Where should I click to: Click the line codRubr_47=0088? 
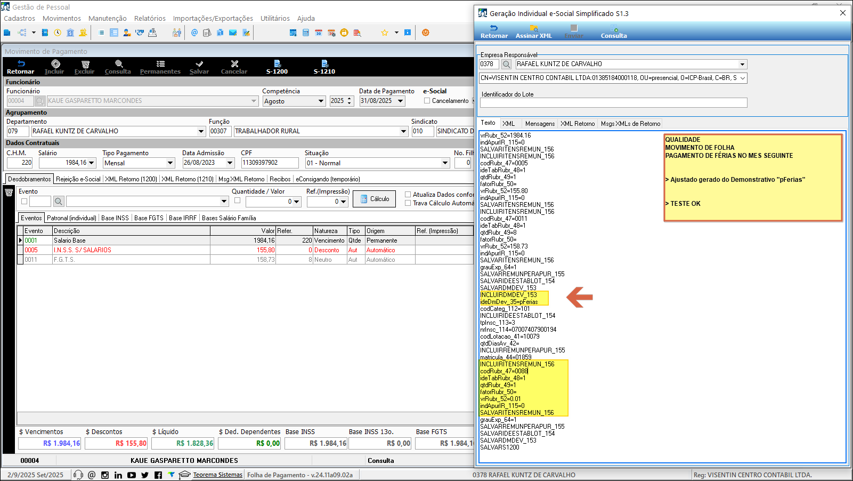click(504, 371)
